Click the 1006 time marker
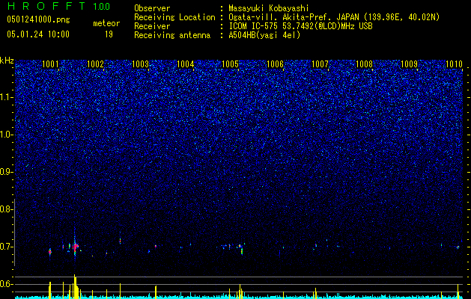Screen dimensions: 471x299 click(x=275, y=64)
